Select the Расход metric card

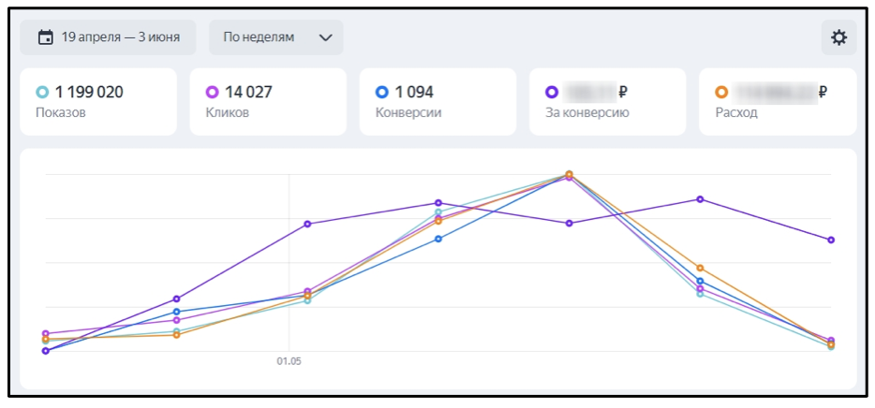click(778, 102)
